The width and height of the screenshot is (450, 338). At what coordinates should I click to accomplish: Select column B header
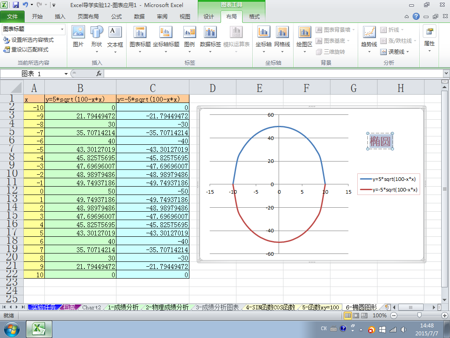point(80,88)
